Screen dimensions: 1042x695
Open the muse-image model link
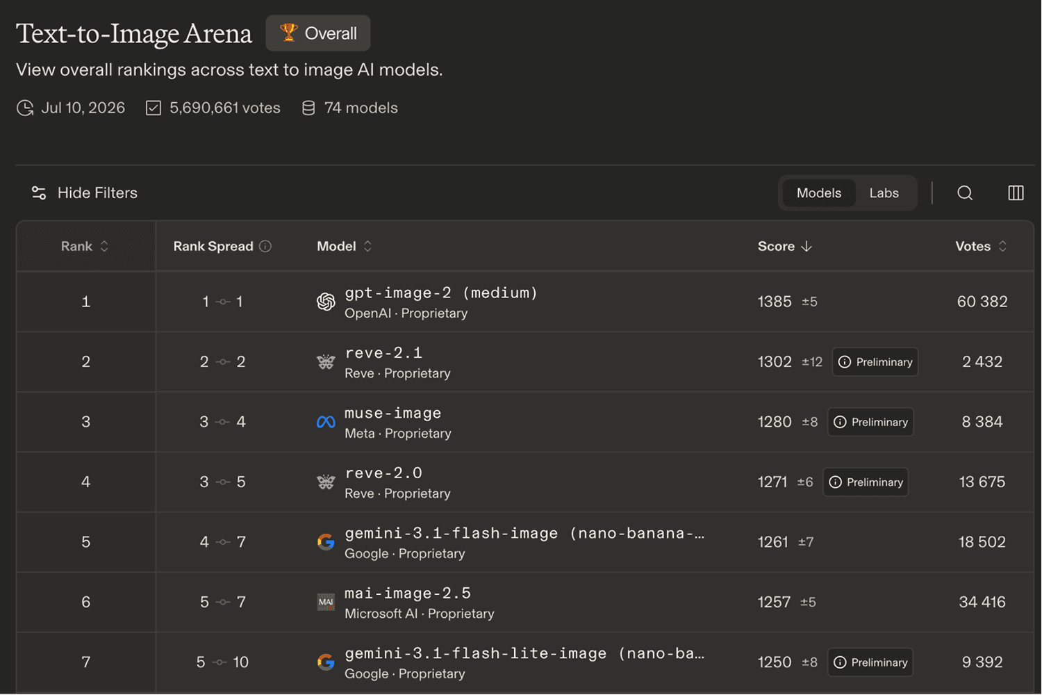pos(393,413)
